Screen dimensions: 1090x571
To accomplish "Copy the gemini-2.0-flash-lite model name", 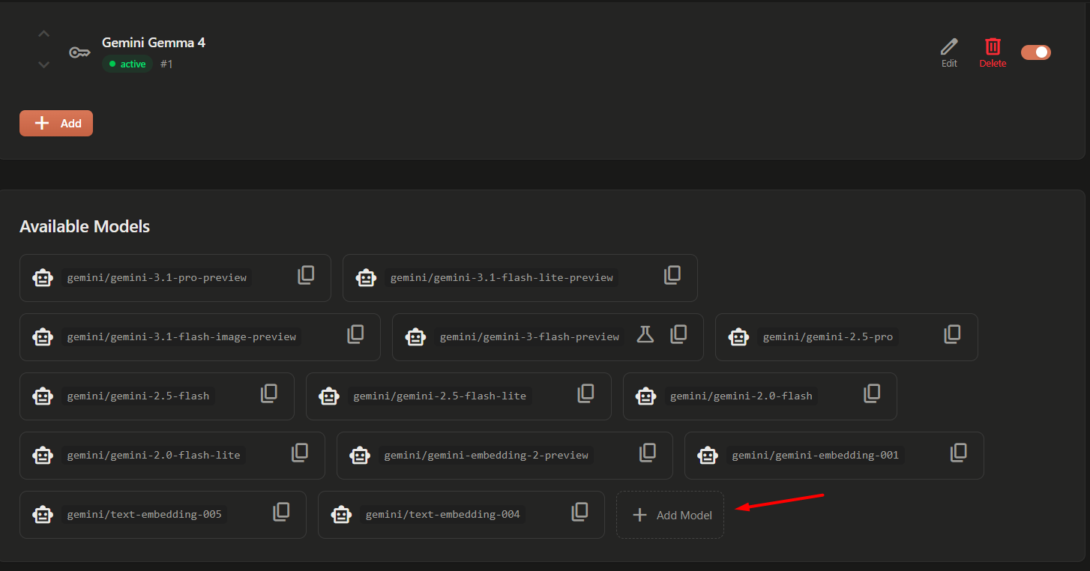I will tap(300, 453).
